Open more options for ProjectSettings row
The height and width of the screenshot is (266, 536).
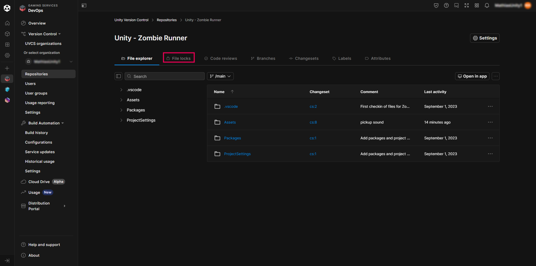(490, 154)
